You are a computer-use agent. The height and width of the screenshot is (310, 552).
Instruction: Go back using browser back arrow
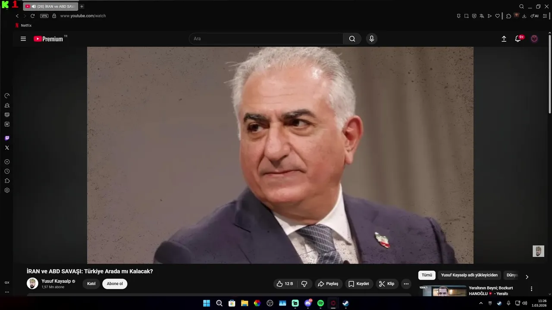click(x=17, y=16)
